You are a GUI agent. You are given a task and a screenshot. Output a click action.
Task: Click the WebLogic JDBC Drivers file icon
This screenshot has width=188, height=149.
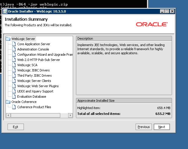[14, 70]
